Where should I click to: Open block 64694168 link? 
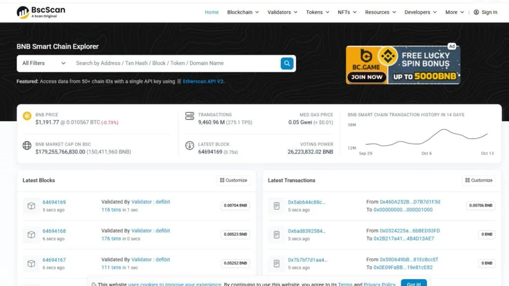[x=54, y=231]
